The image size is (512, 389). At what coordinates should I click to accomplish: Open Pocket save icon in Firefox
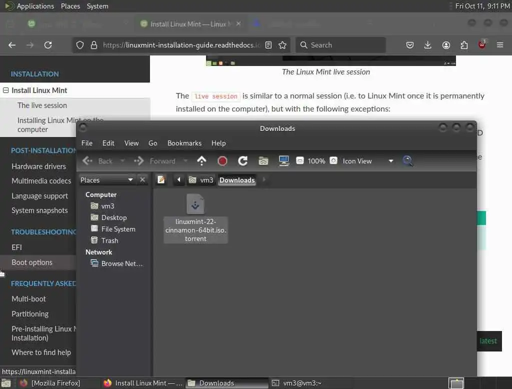coord(410,45)
